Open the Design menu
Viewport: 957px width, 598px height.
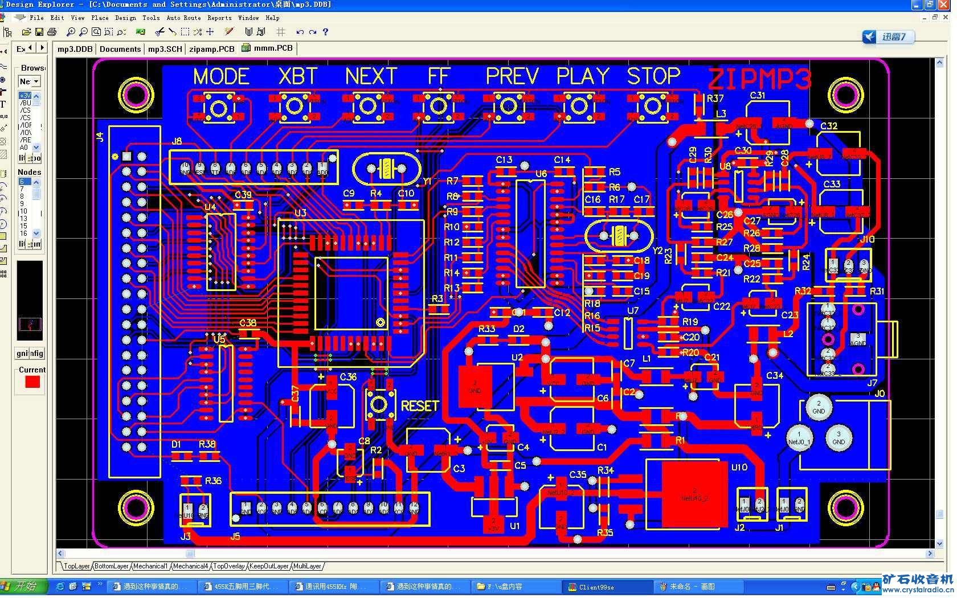click(125, 18)
